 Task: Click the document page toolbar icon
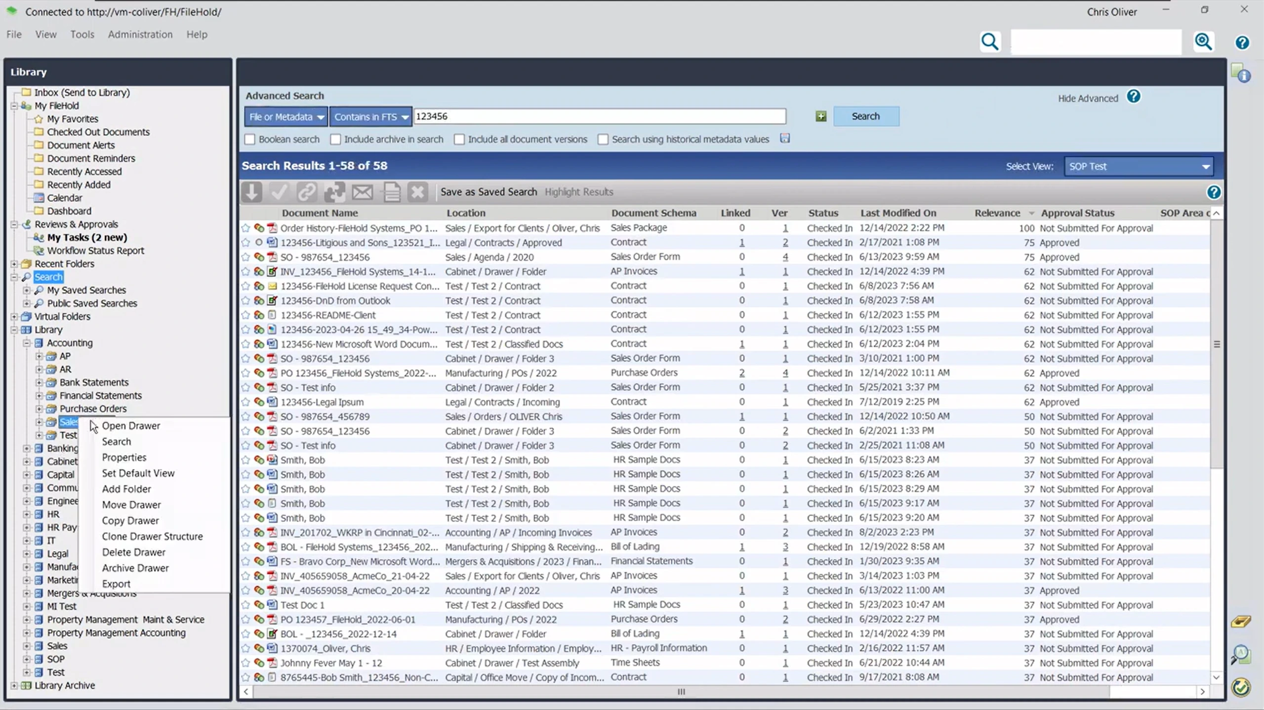pyautogui.click(x=392, y=192)
